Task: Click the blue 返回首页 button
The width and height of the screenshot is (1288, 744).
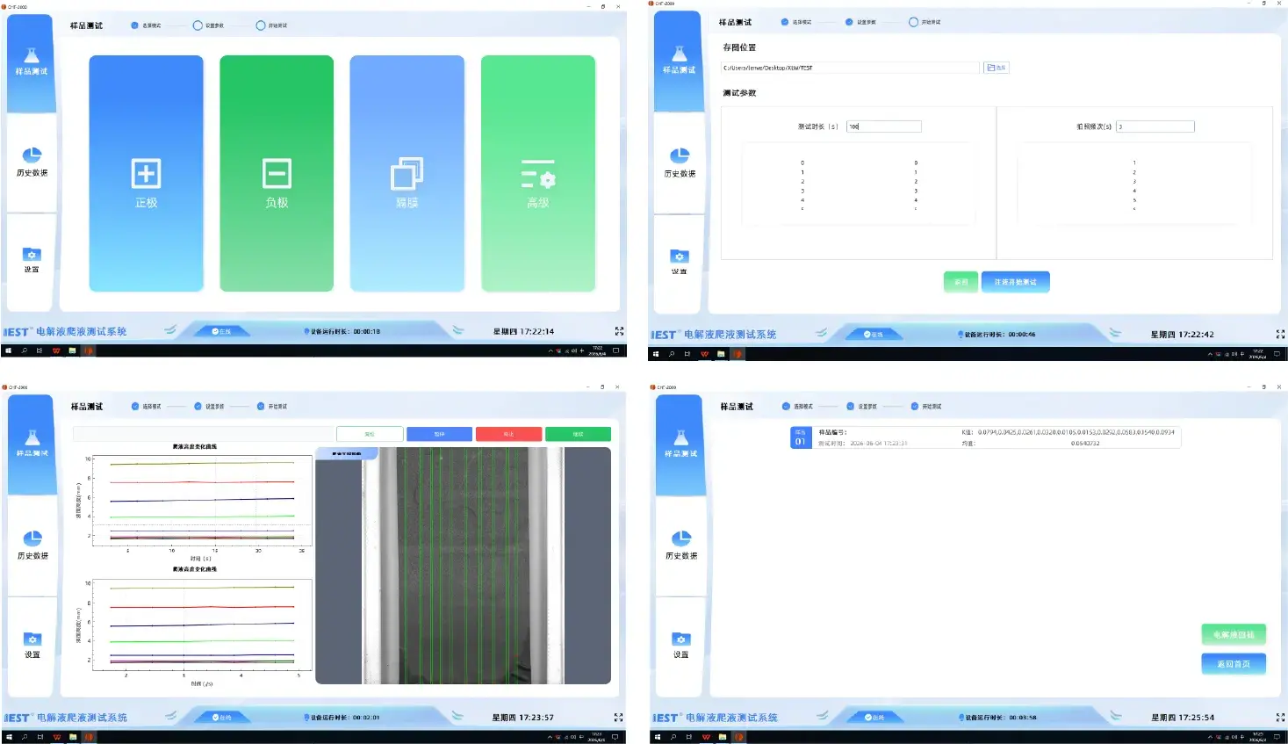Action: point(1234,664)
